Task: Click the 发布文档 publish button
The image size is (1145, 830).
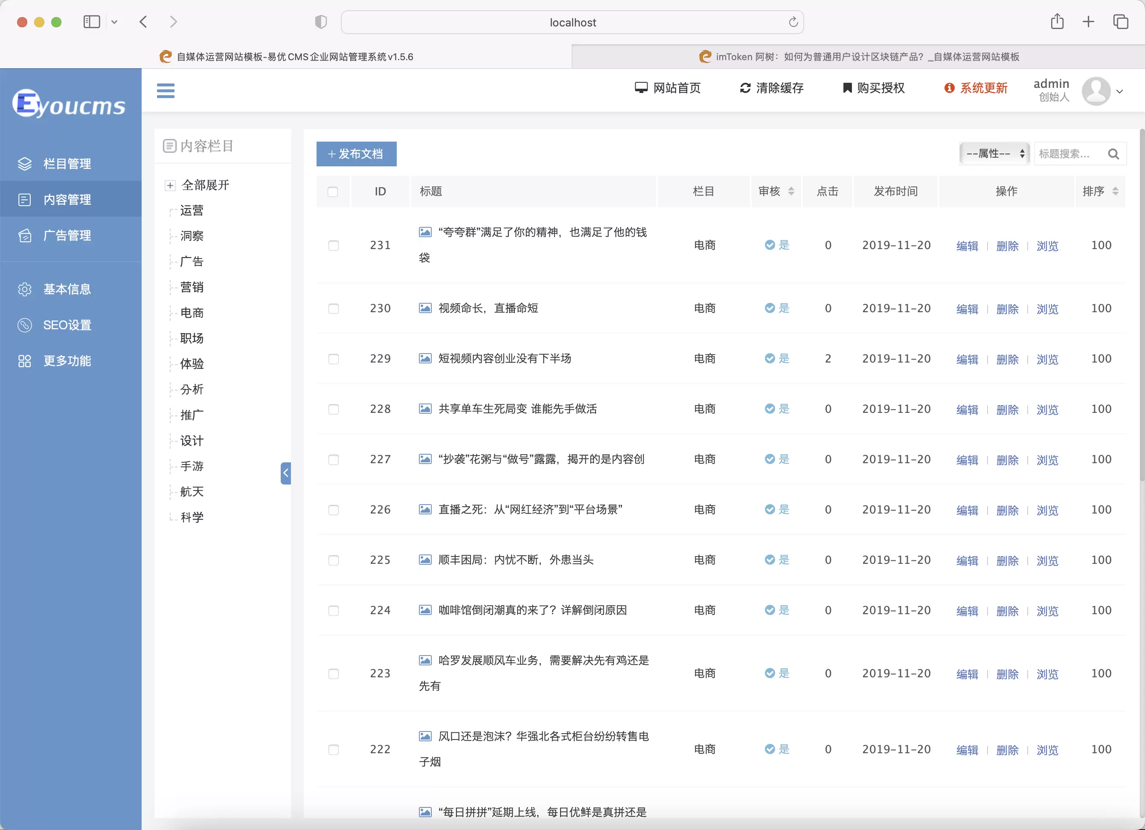Action: [x=356, y=154]
